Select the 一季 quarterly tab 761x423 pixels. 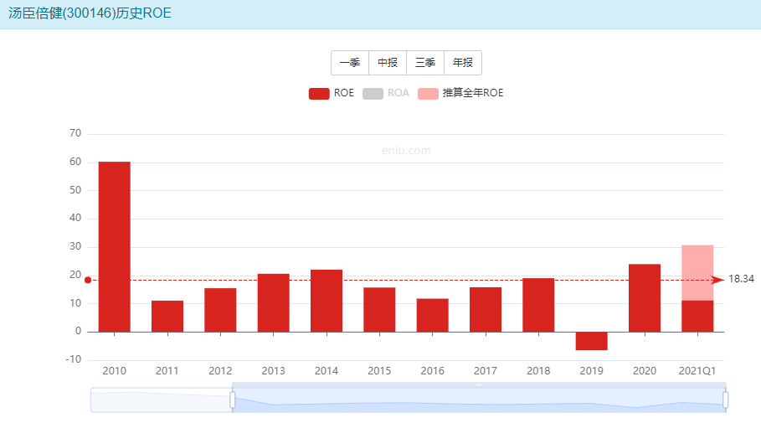click(350, 63)
